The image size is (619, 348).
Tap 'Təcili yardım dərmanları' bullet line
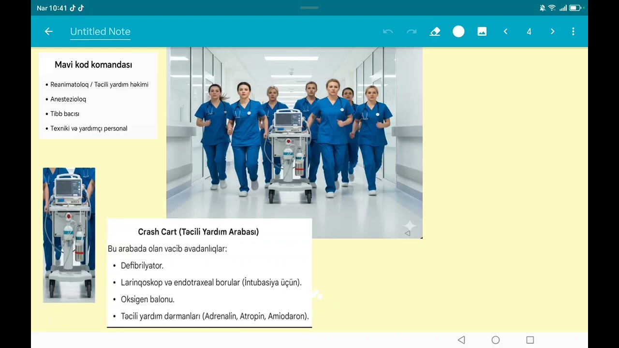(x=211, y=317)
